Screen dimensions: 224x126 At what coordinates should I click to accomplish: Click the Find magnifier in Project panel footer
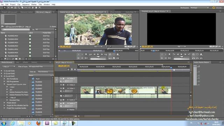click(x=13, y=59)
